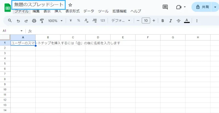The image size is (219, 113).
Task: Click the video meeting camera icon
Action: click(x=179, y=7)
